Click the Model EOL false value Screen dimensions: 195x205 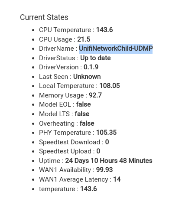[84, 104]
